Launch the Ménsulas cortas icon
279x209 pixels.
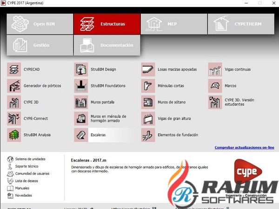pos(148,86)
